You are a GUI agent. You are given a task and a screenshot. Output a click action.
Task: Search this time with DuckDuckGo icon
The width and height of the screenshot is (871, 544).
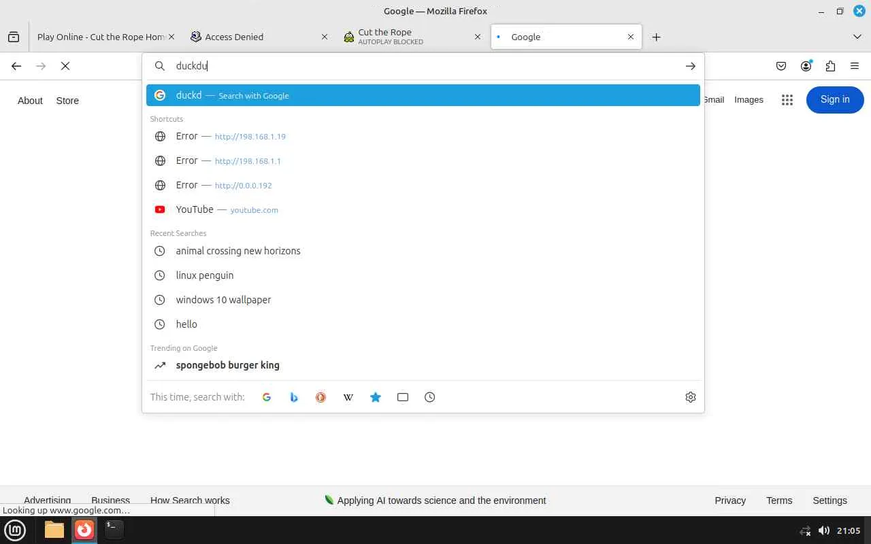321,397
